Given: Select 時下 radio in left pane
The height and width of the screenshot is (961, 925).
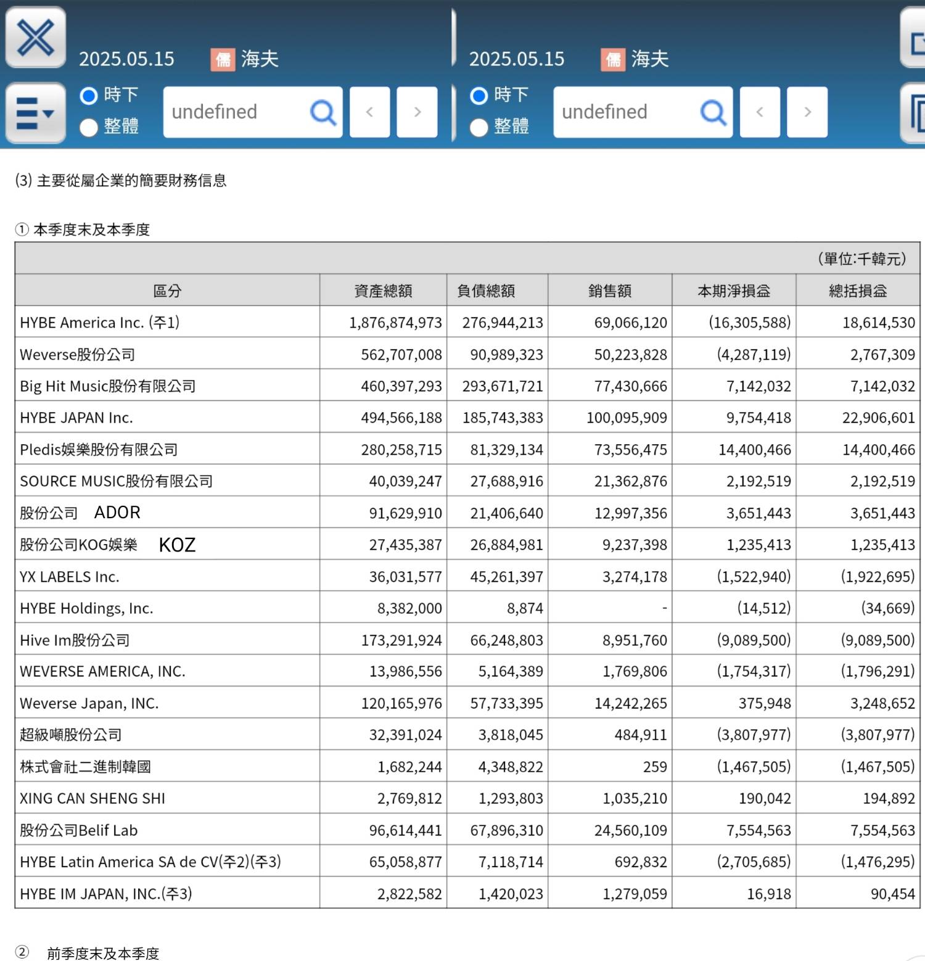Looking at the screenshot, I should tap(89, 96).
